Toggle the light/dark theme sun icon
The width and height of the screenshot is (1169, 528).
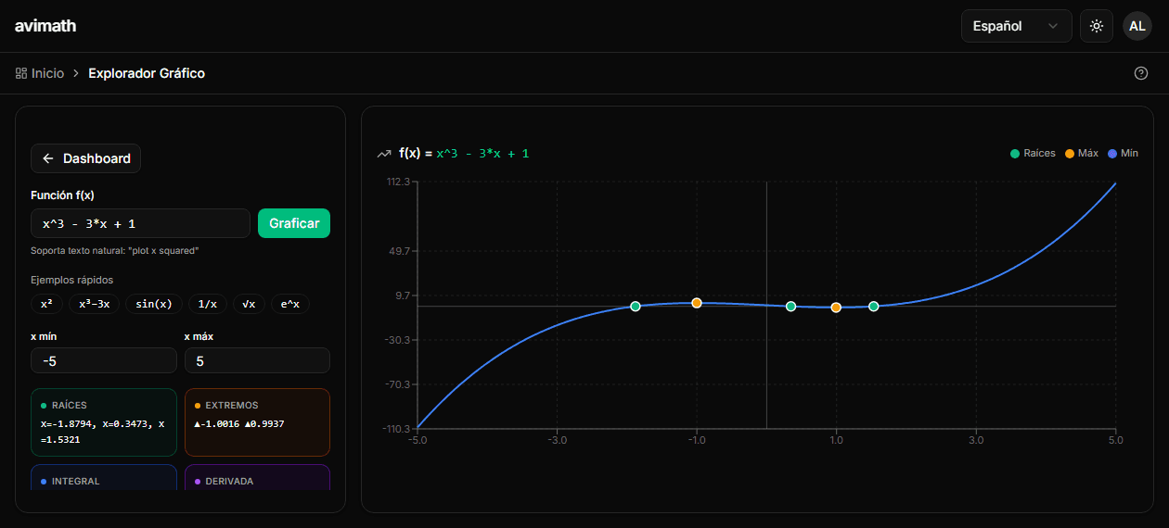pos(1097,26)
